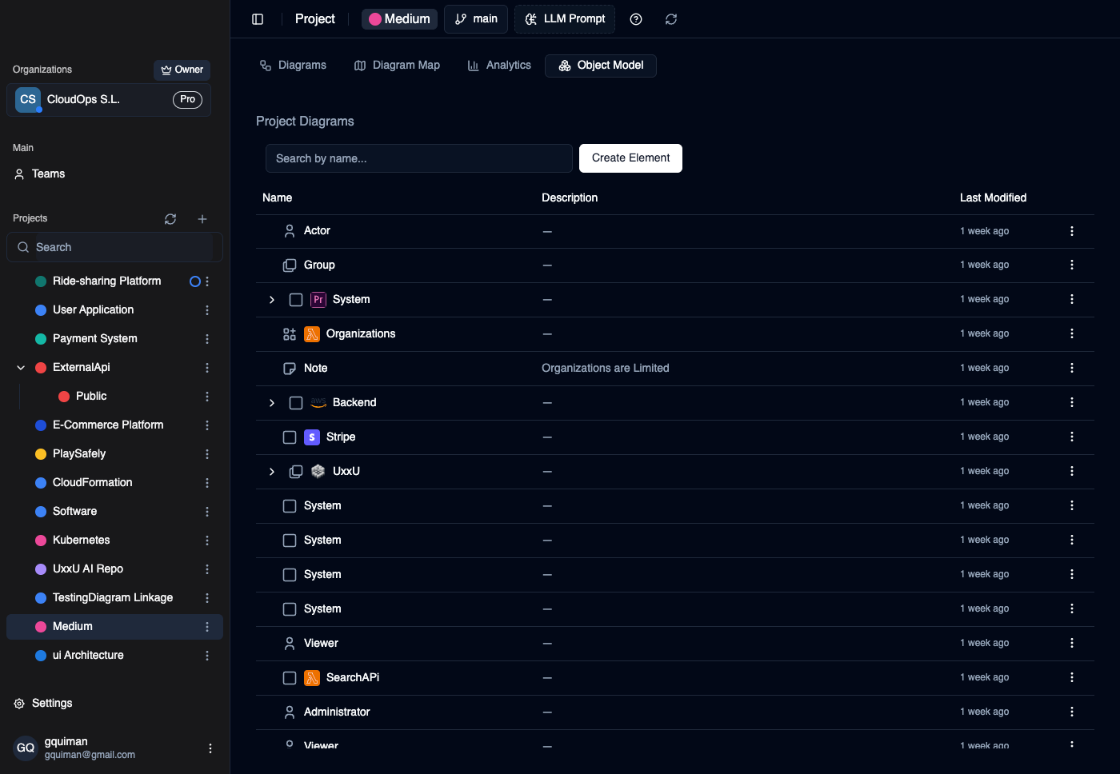
Task: Click the purple dot of UxxU AI Repo
Action: point(41,569)
